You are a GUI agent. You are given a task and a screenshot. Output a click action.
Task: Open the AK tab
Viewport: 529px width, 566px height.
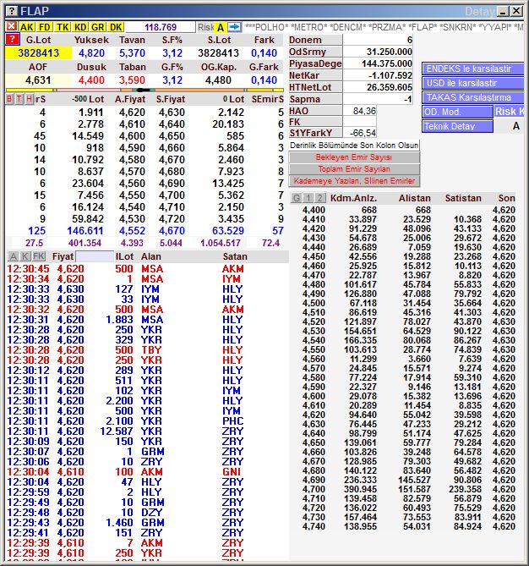(x=26, y=27)
